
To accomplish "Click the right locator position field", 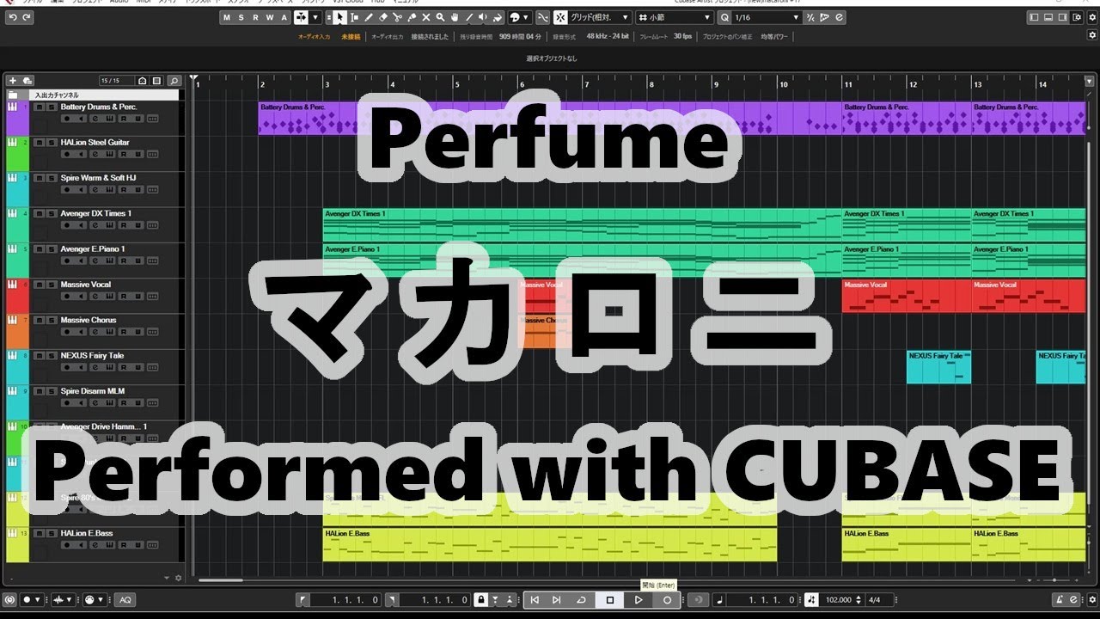I will tap(433, 600).
